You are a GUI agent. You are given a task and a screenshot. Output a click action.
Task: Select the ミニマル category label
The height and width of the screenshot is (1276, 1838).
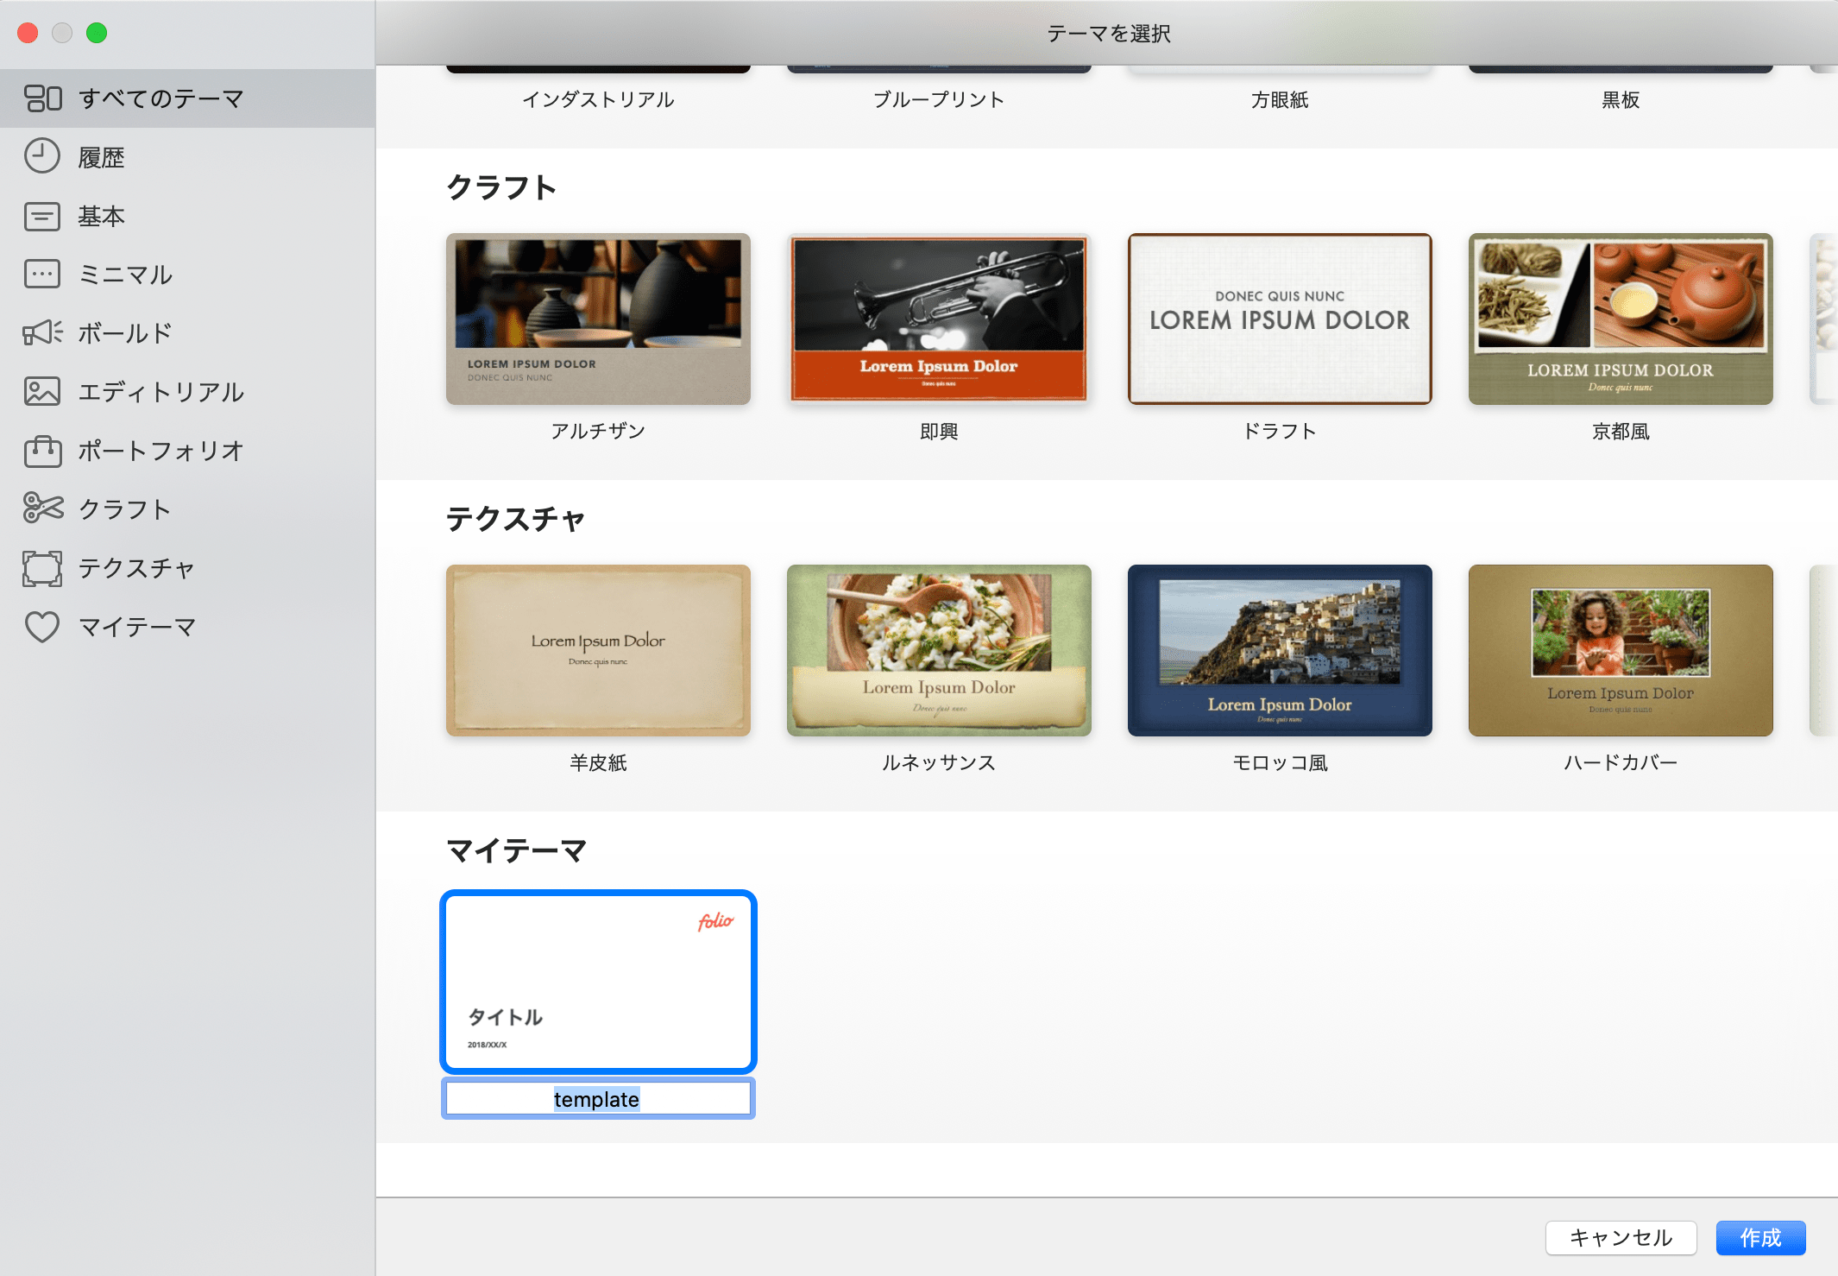pyautogui.click(x=125, y=275)
